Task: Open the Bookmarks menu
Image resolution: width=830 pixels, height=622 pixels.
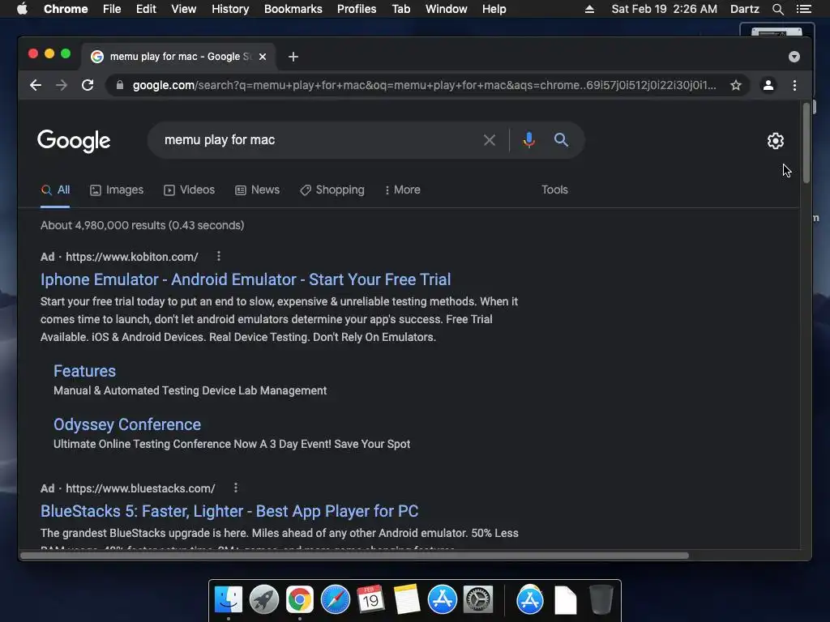Action: pos(293,9)
